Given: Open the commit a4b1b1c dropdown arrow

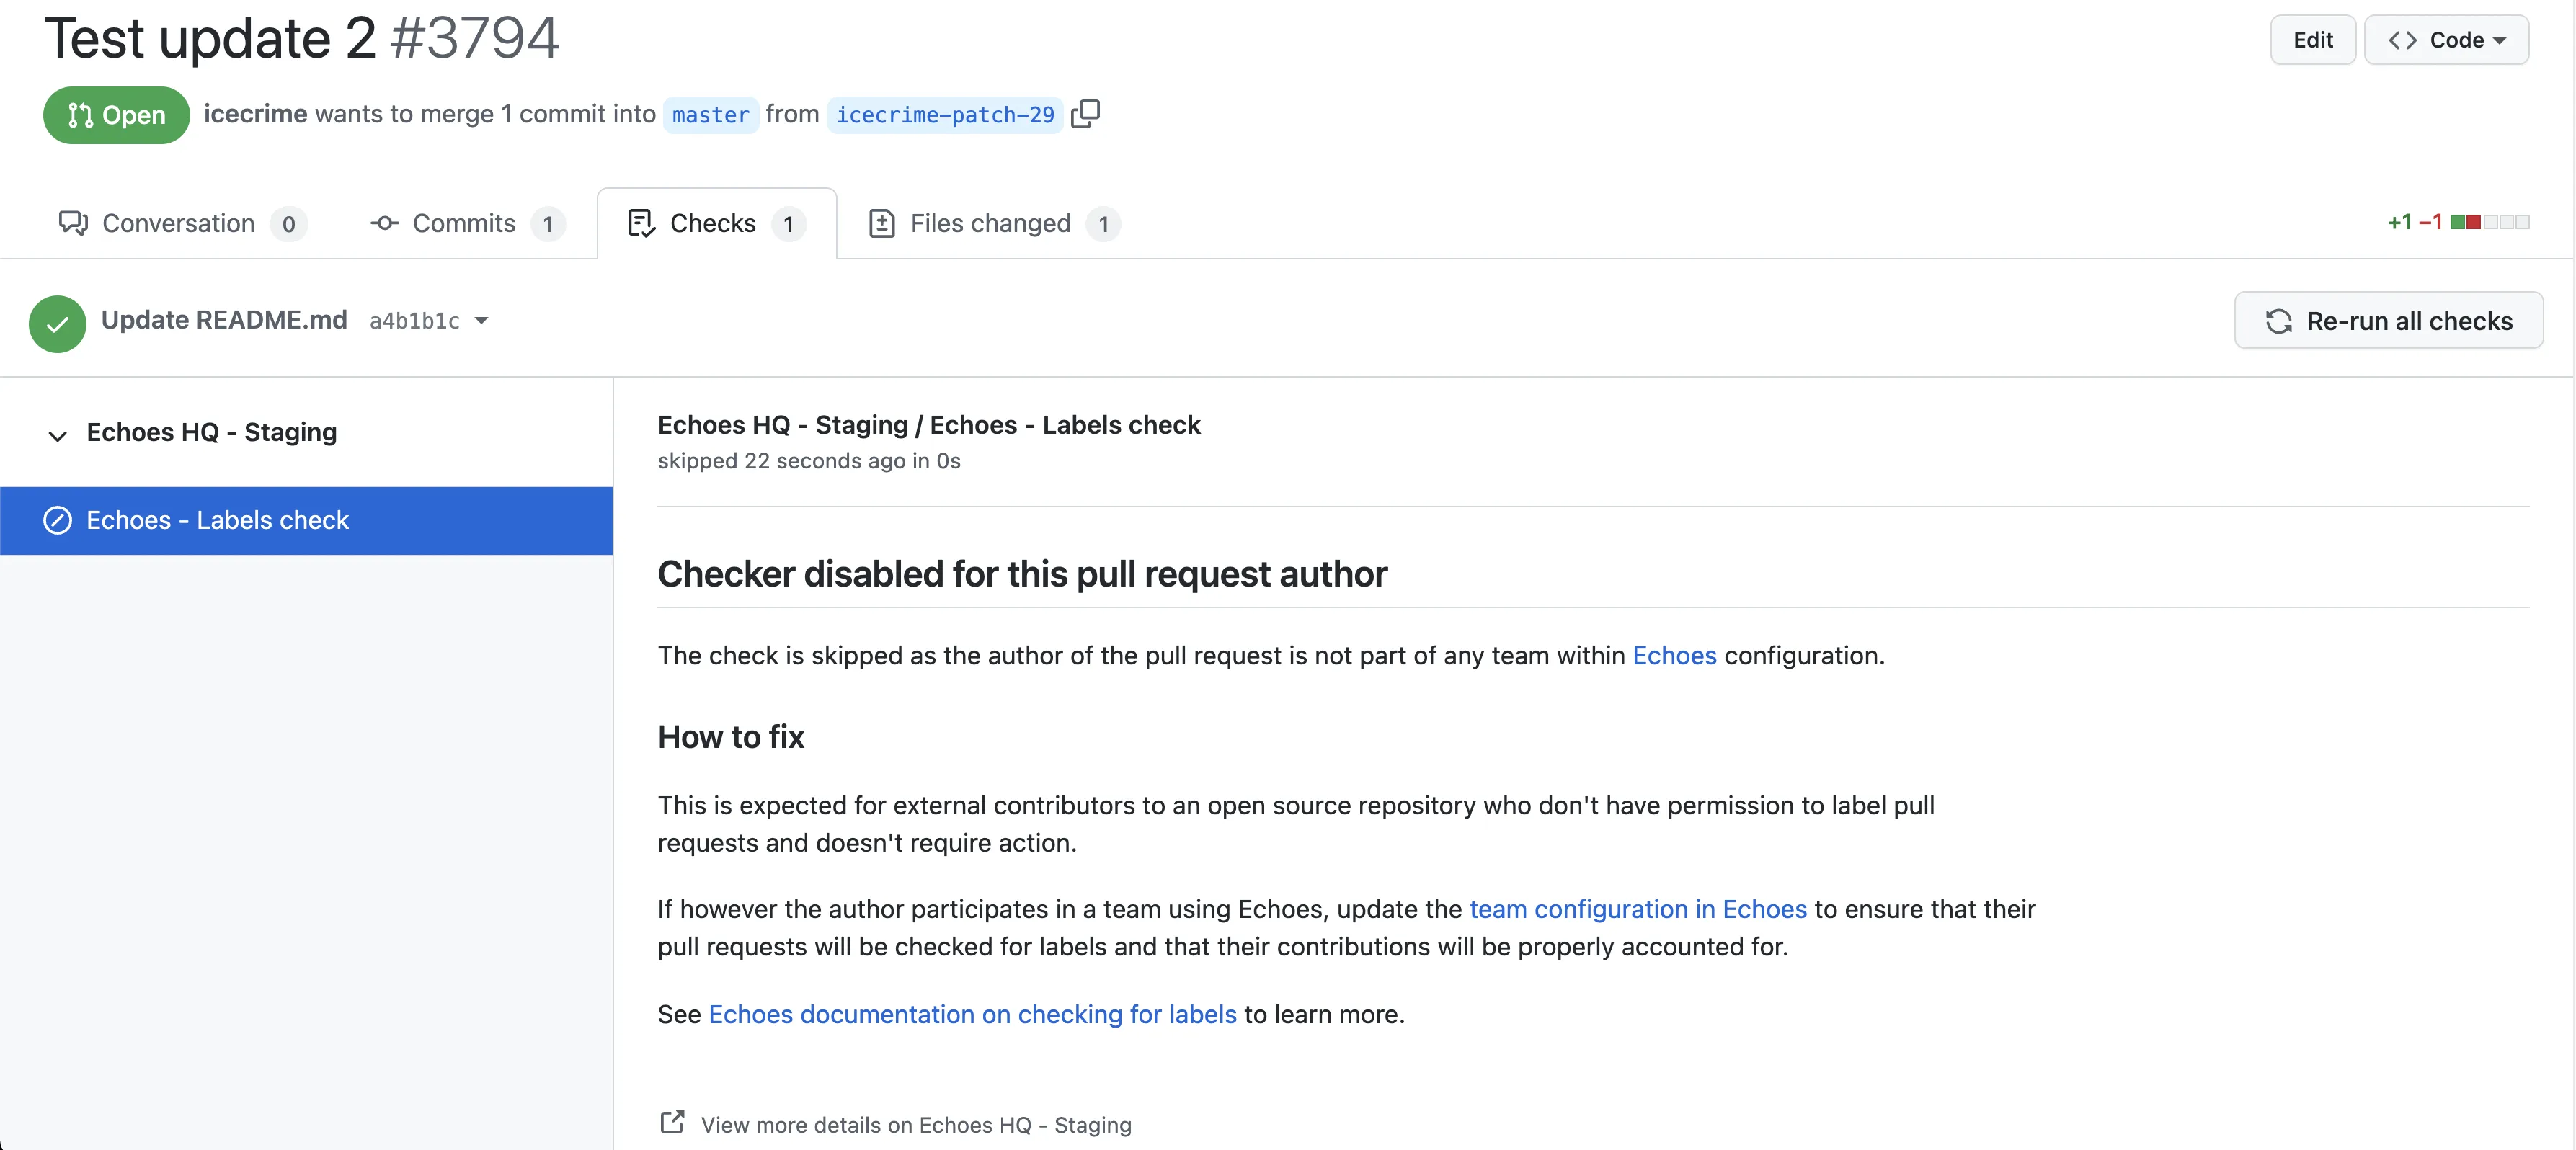Looking at the screenshot, I should click(x=481, y=321).
